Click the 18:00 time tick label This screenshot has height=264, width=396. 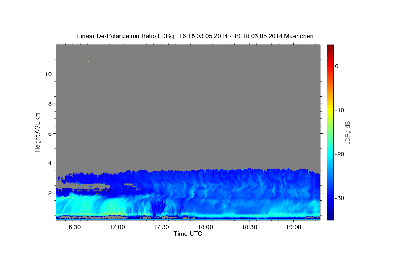(x=205, y=227)
